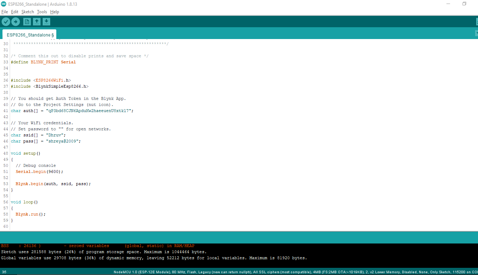Click 'Global variables use 29708 bytes' console line

point(154,258)
